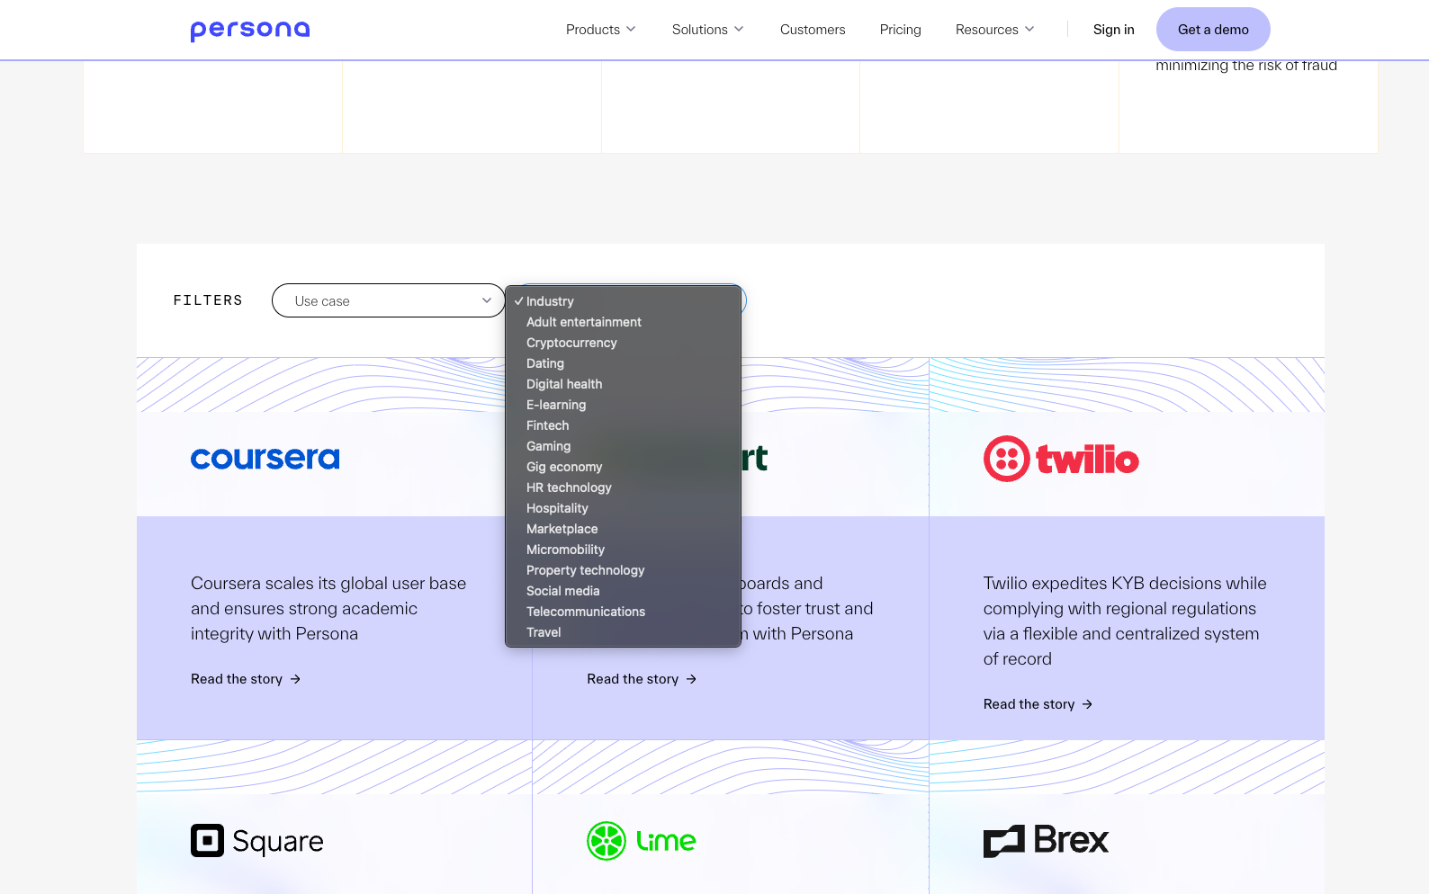
Task: Select Gaming industry option
Action: coord(623,446)
